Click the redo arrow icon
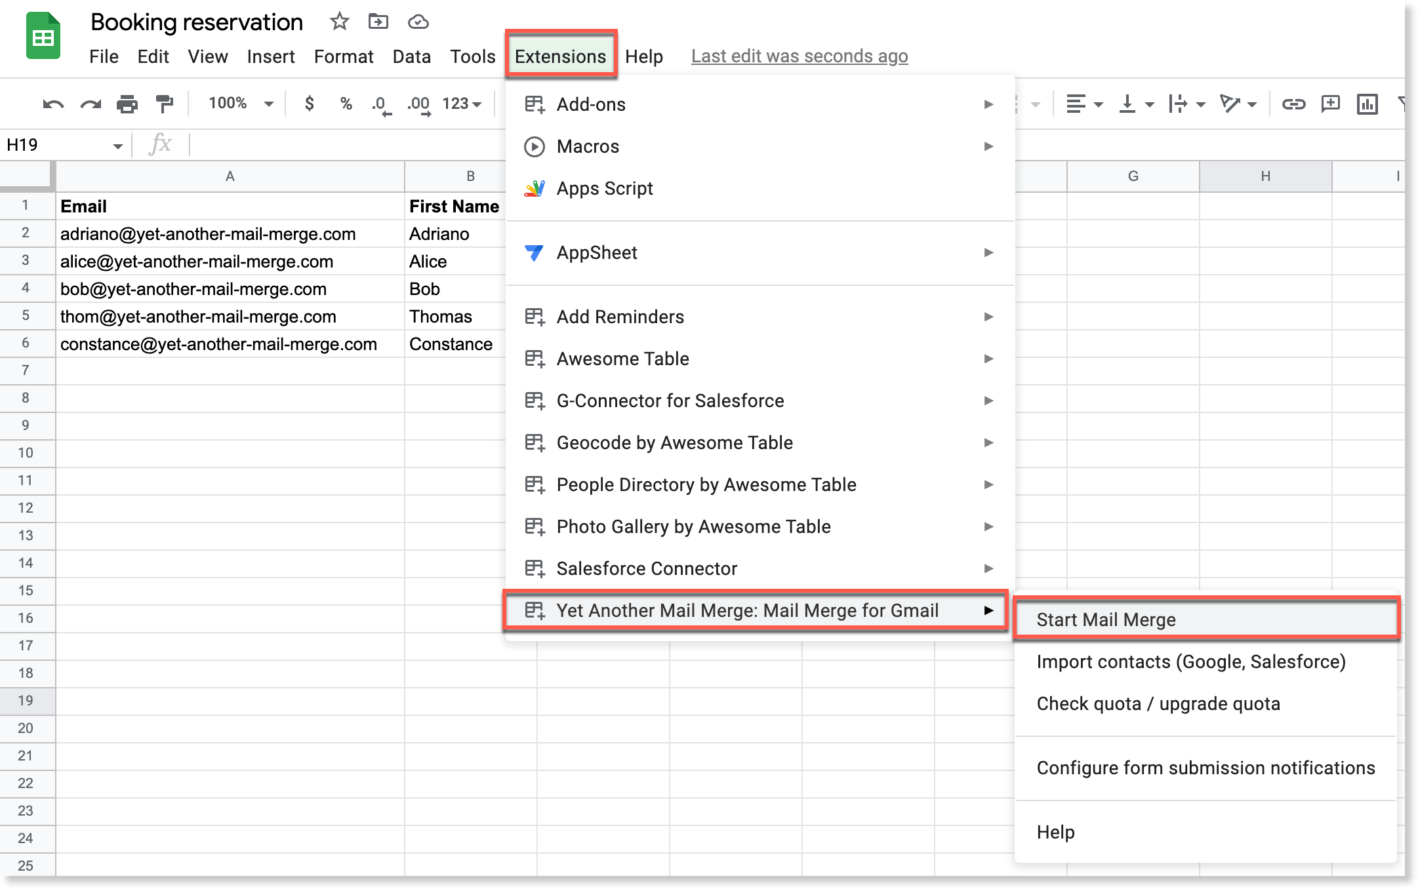 tap(91, 104)
